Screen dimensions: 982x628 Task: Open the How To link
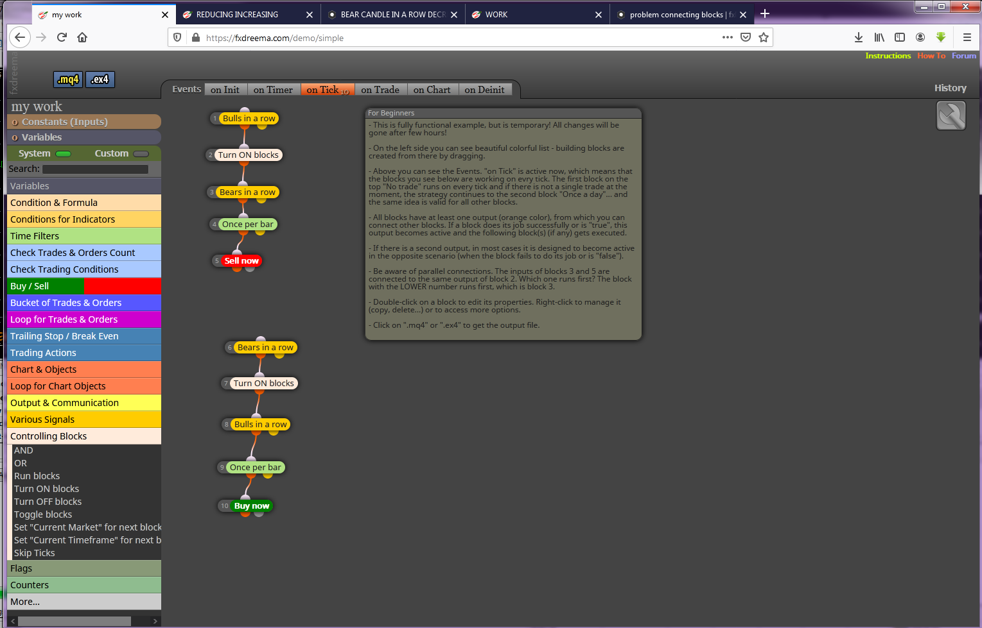point(931,56)
